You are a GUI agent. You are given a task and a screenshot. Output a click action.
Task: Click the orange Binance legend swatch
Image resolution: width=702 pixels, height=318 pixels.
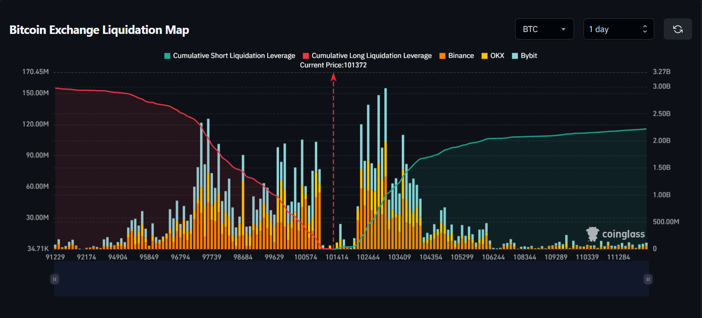click(442, 56)
